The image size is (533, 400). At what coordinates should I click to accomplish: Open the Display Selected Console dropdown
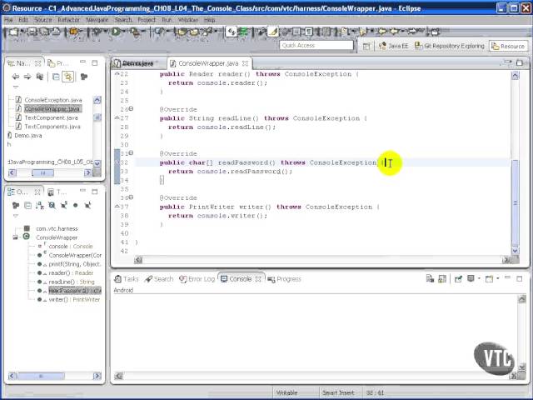coord(479,278)
